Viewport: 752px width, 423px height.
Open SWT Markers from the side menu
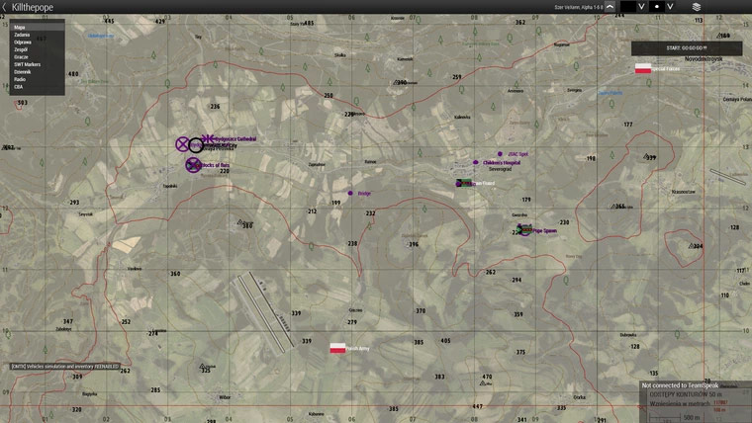(26, 65)
